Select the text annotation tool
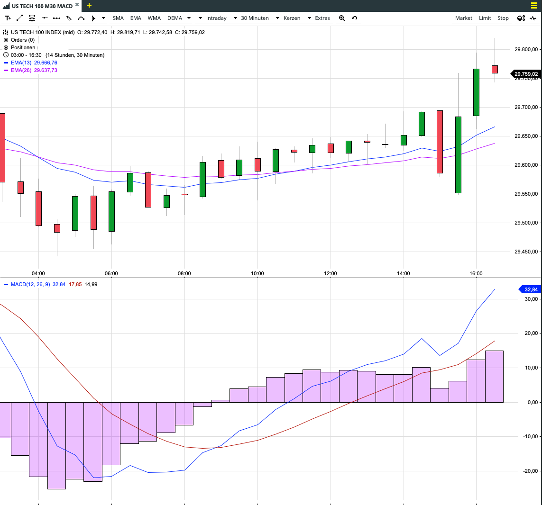This screenshot has width=542, height=505. click(x=8, y=18)
